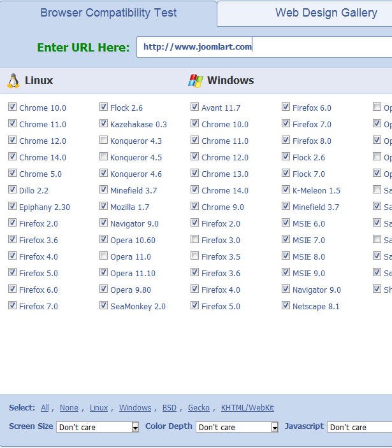Uncheck Linux Chrome 5.0 checkbox
Viewport: 392px width, 448px height.
click(12, 173)
